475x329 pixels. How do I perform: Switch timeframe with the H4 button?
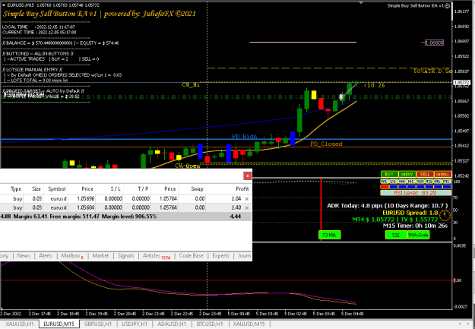click(402, 182)
